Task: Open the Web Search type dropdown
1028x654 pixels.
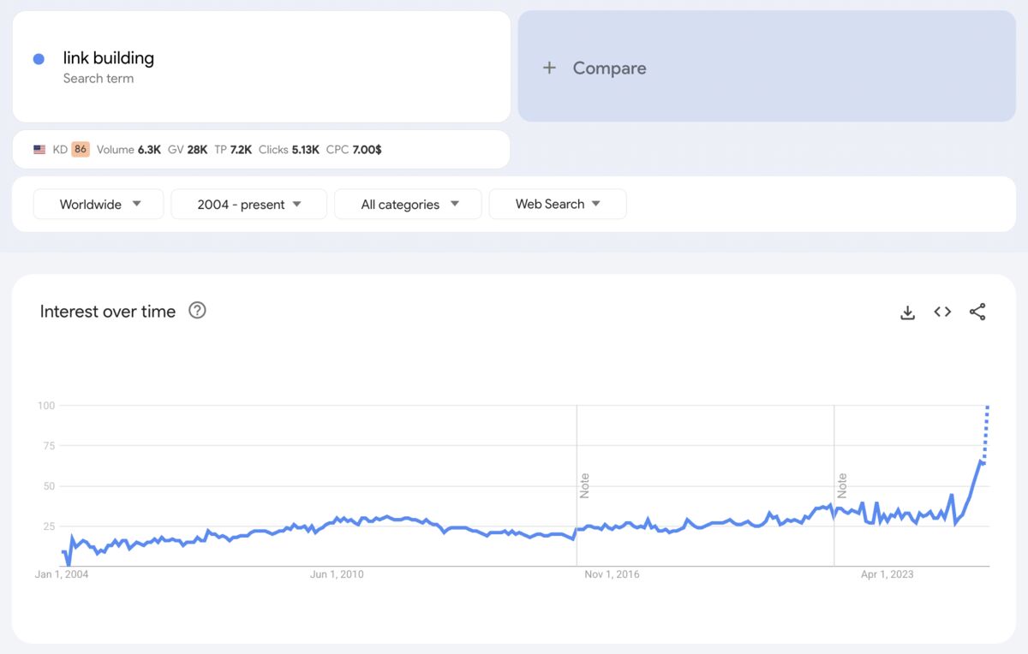Action: coord(557,204)
